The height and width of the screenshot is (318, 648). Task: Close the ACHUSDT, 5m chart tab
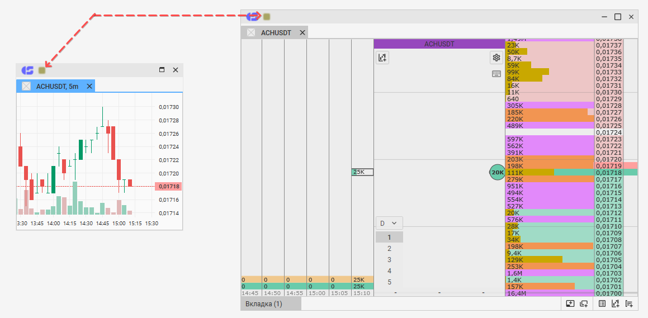[x=89, y=86]
